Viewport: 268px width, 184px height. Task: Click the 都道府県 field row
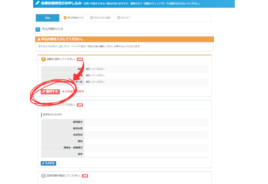click(x=145, y=128)
